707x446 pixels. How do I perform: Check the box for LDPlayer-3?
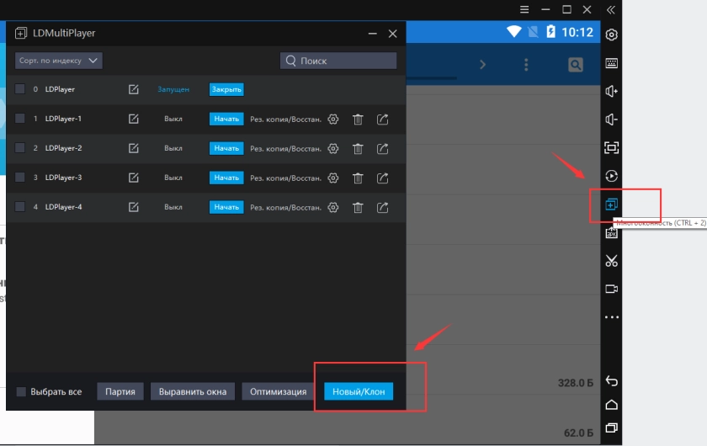[x=20, y=178]
